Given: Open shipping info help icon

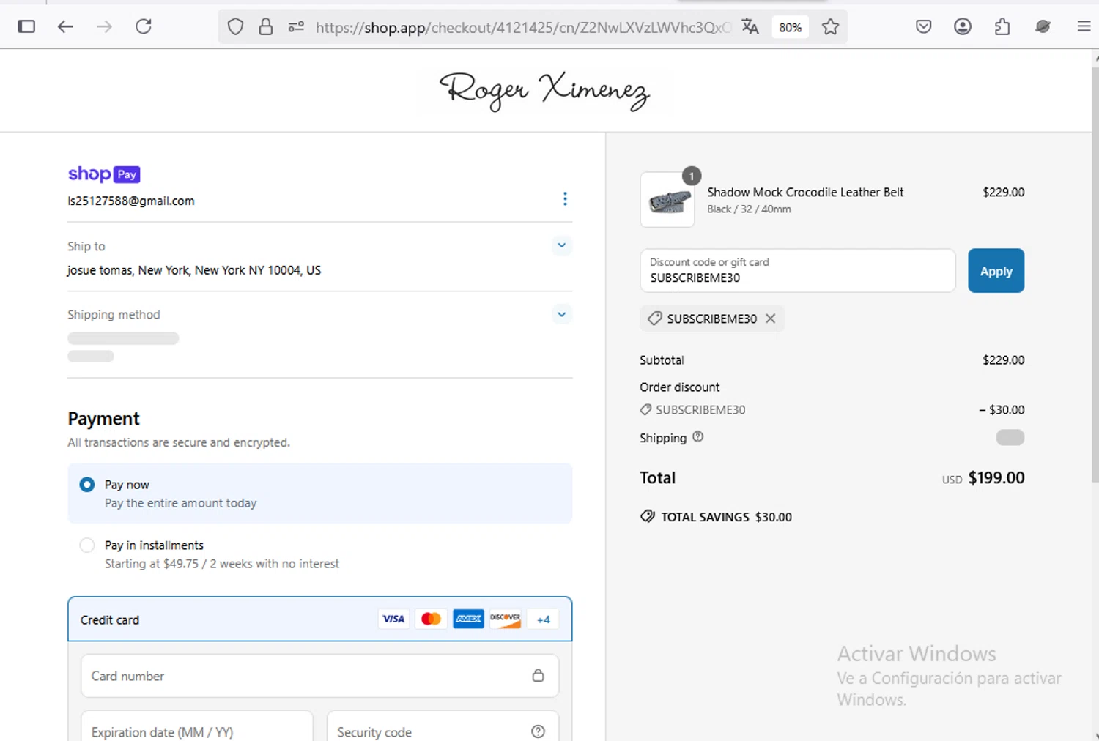Looking at the screenshot, I should coord(697,436).
